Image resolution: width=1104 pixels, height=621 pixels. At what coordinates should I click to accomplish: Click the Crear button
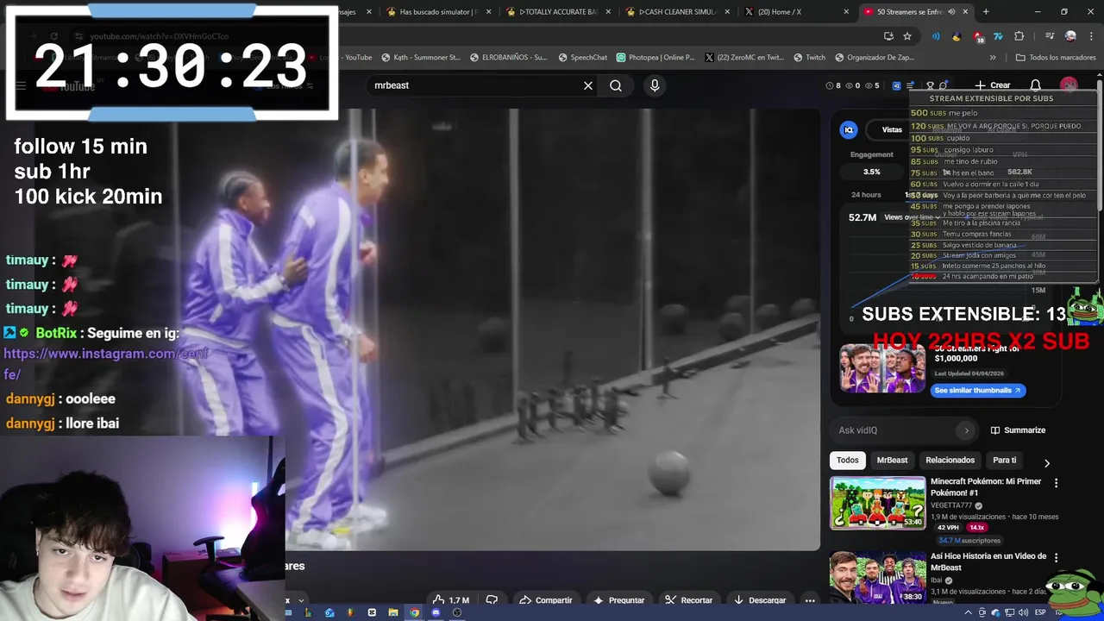click(x=993, y=85)
